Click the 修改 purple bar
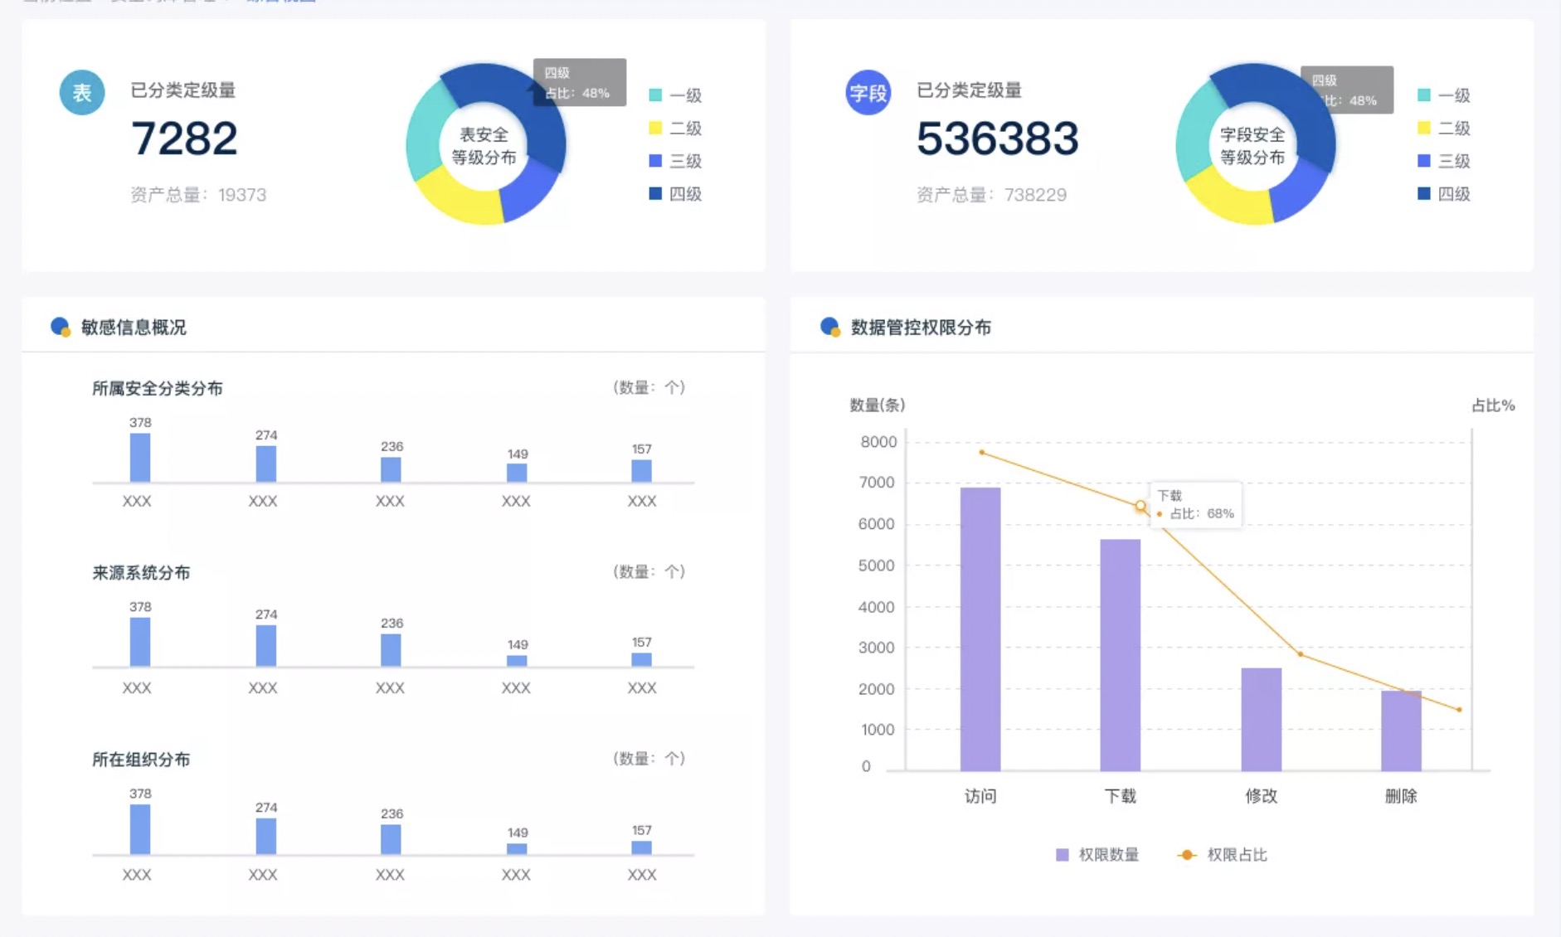 1261,720
